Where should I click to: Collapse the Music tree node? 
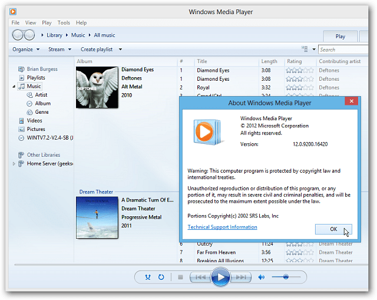tap(14, 87)
